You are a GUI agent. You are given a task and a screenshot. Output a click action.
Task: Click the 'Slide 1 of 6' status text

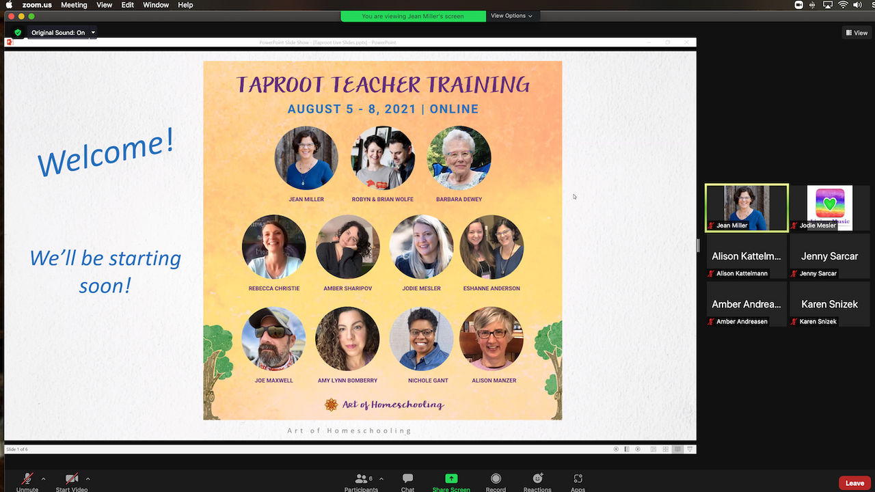click(17, 450)
